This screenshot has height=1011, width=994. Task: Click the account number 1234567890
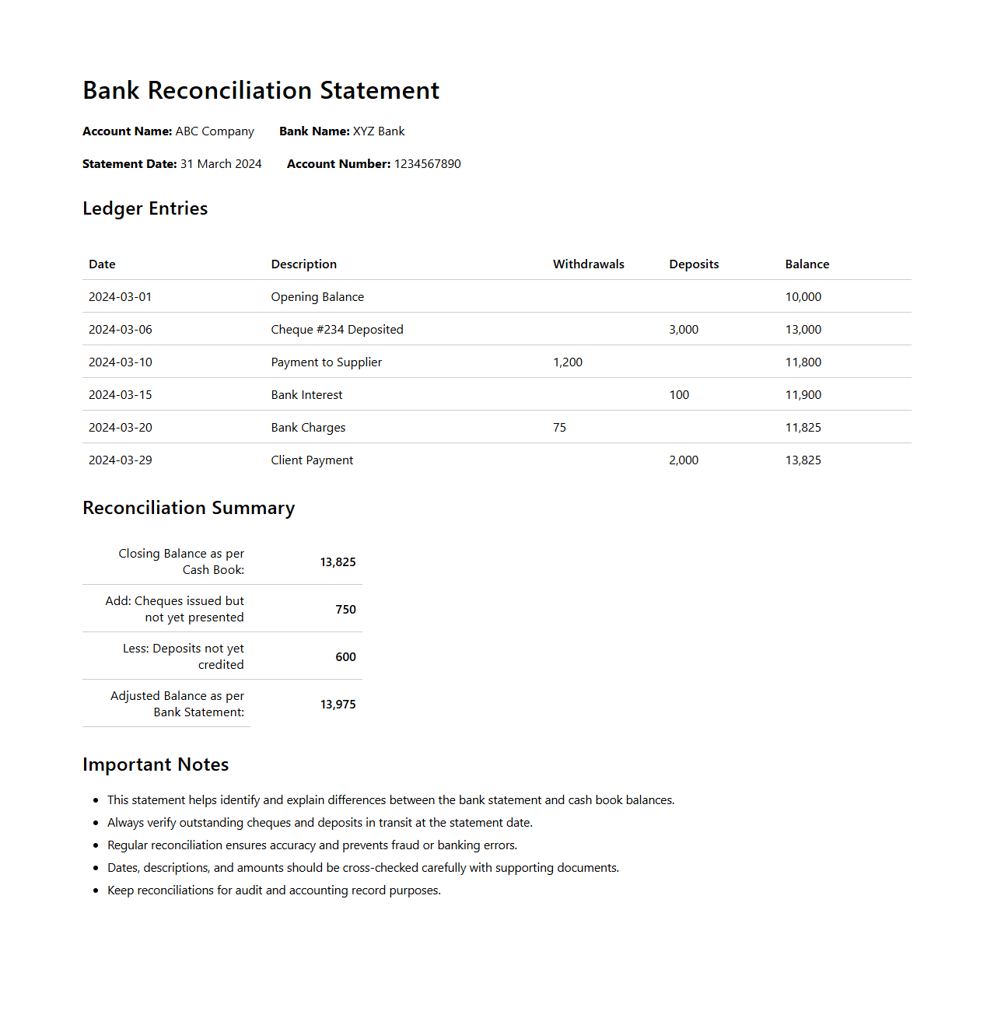[x=427, y=164]
